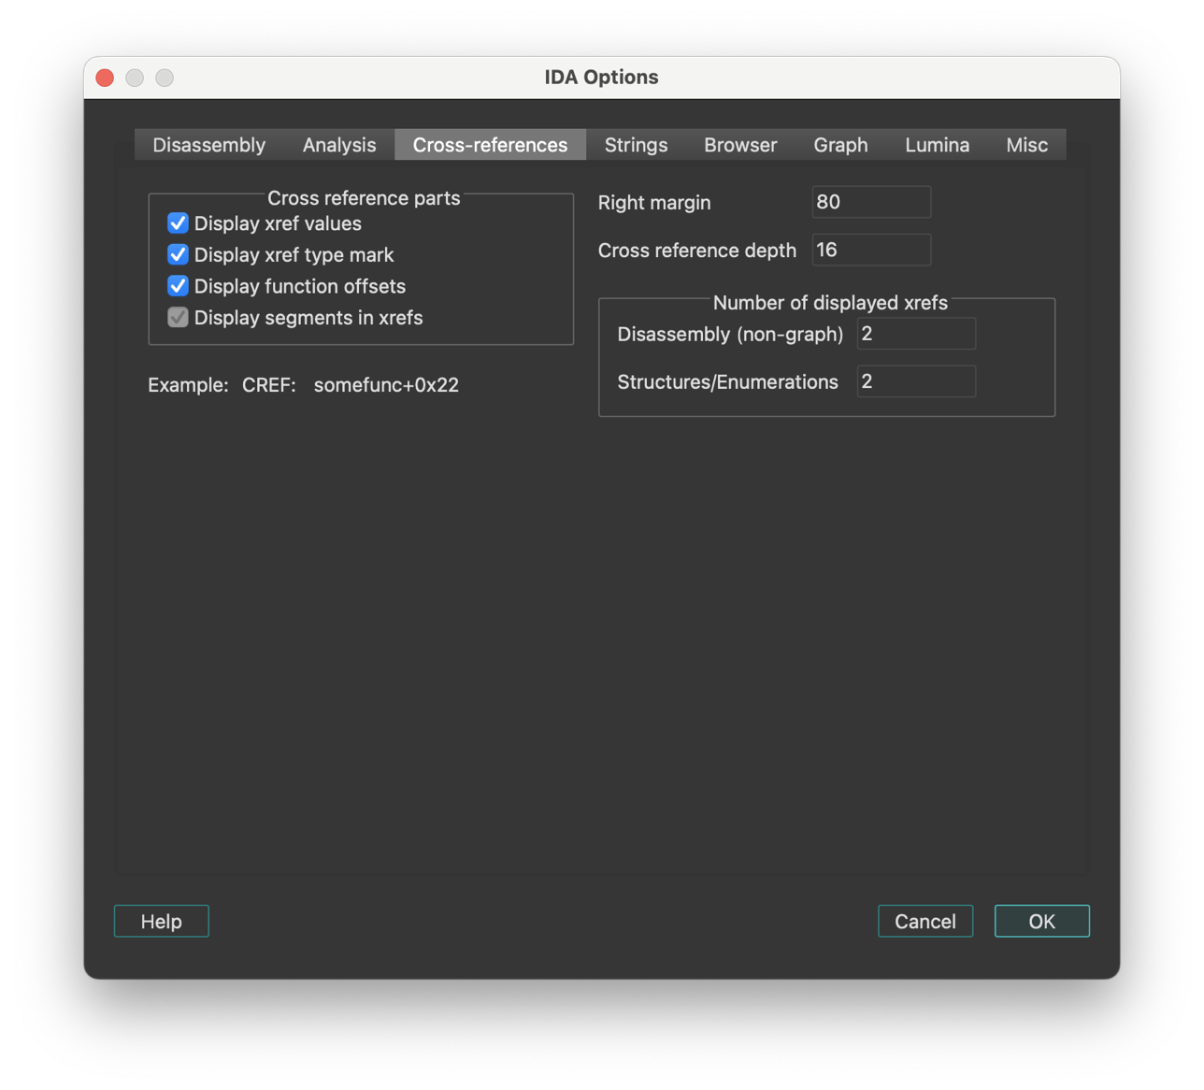Open the Analysis tab

click(x=338, y=145)
